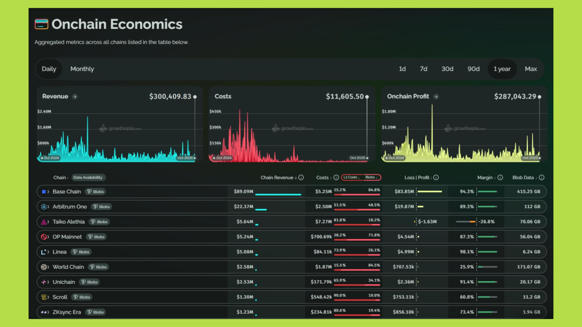
Task: Expand the Linea row chevron
Action: point(48,252)
